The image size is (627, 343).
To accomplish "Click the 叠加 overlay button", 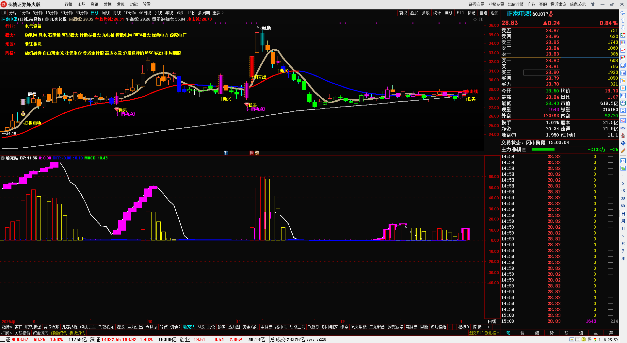I will pyautogui.click(x=414, y=13).
